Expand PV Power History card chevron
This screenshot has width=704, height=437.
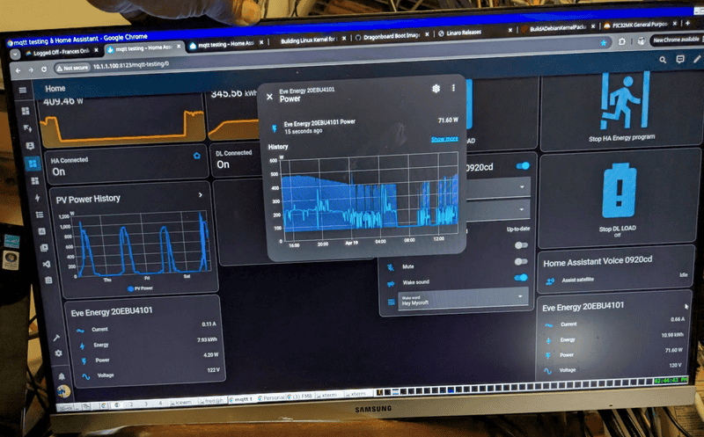[x=201, y=194]
